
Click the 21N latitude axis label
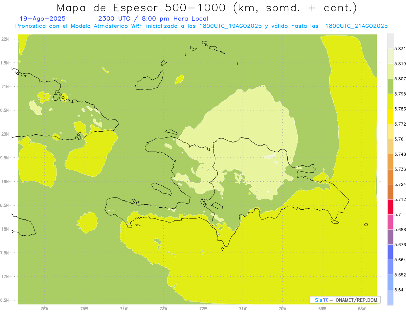point(5,86)
